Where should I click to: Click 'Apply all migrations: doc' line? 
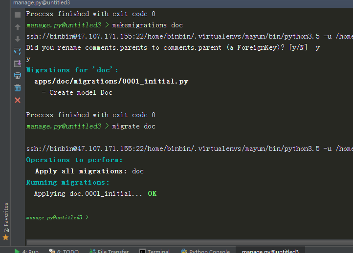89,171
